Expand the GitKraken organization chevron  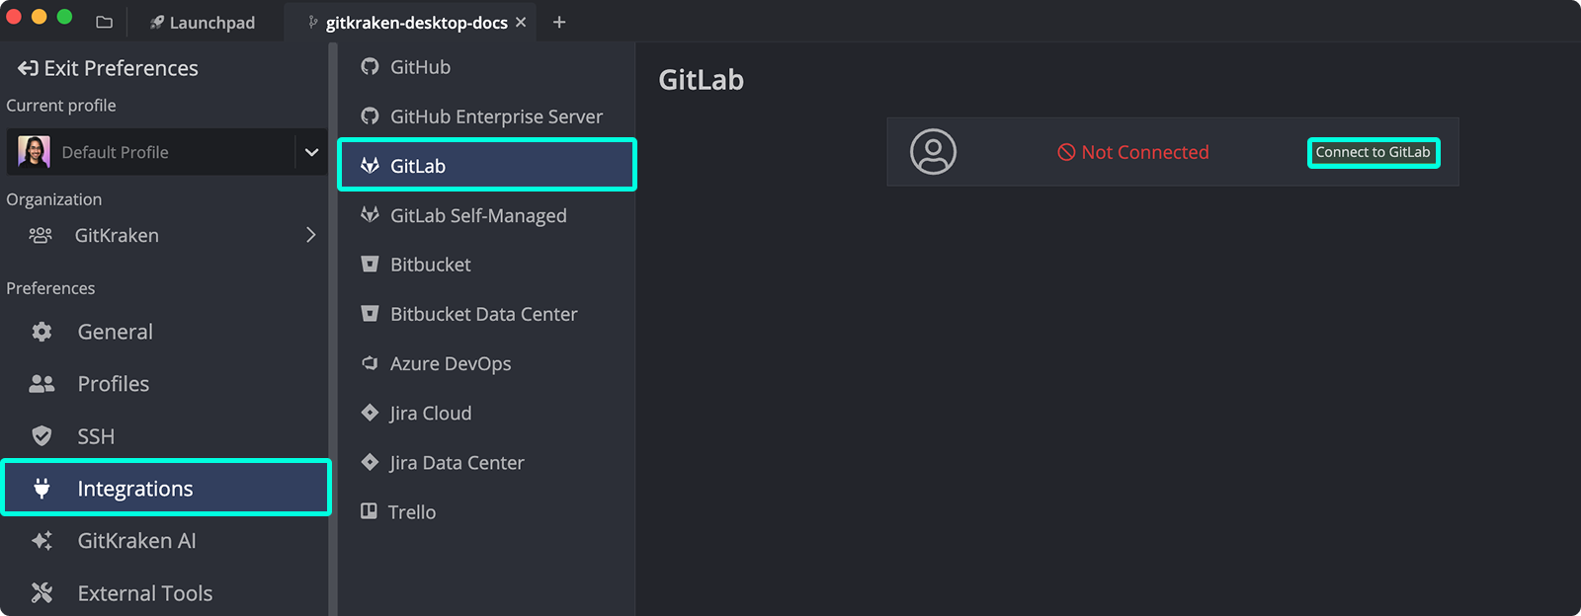[310, 235]
